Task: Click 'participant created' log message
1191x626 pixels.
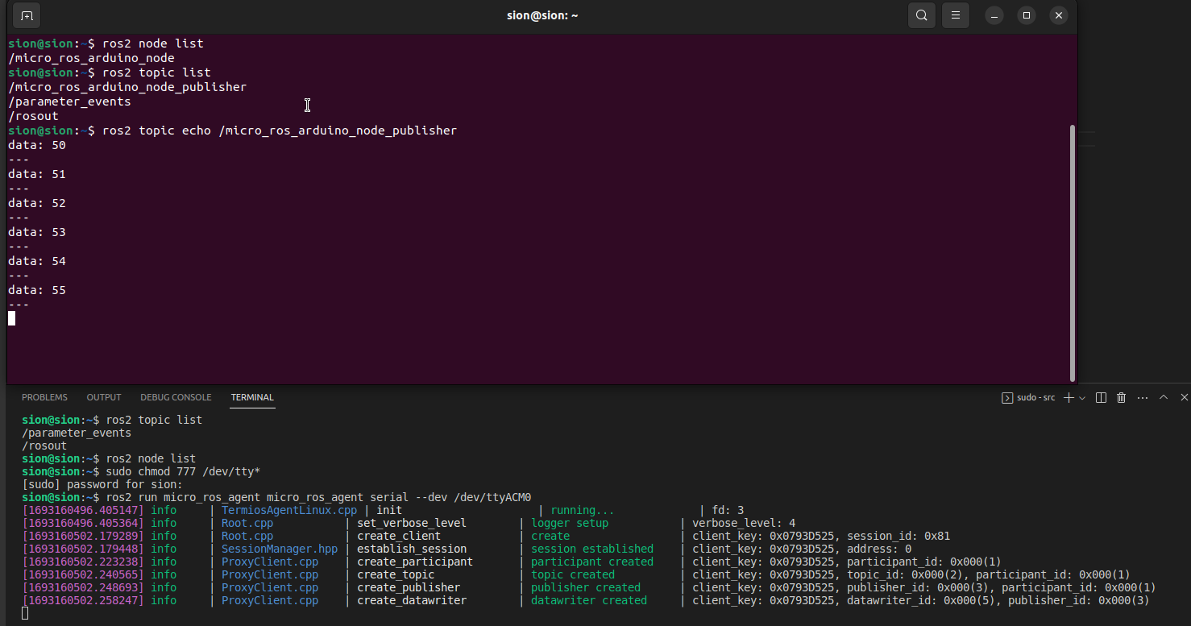Action: point(592,562)
